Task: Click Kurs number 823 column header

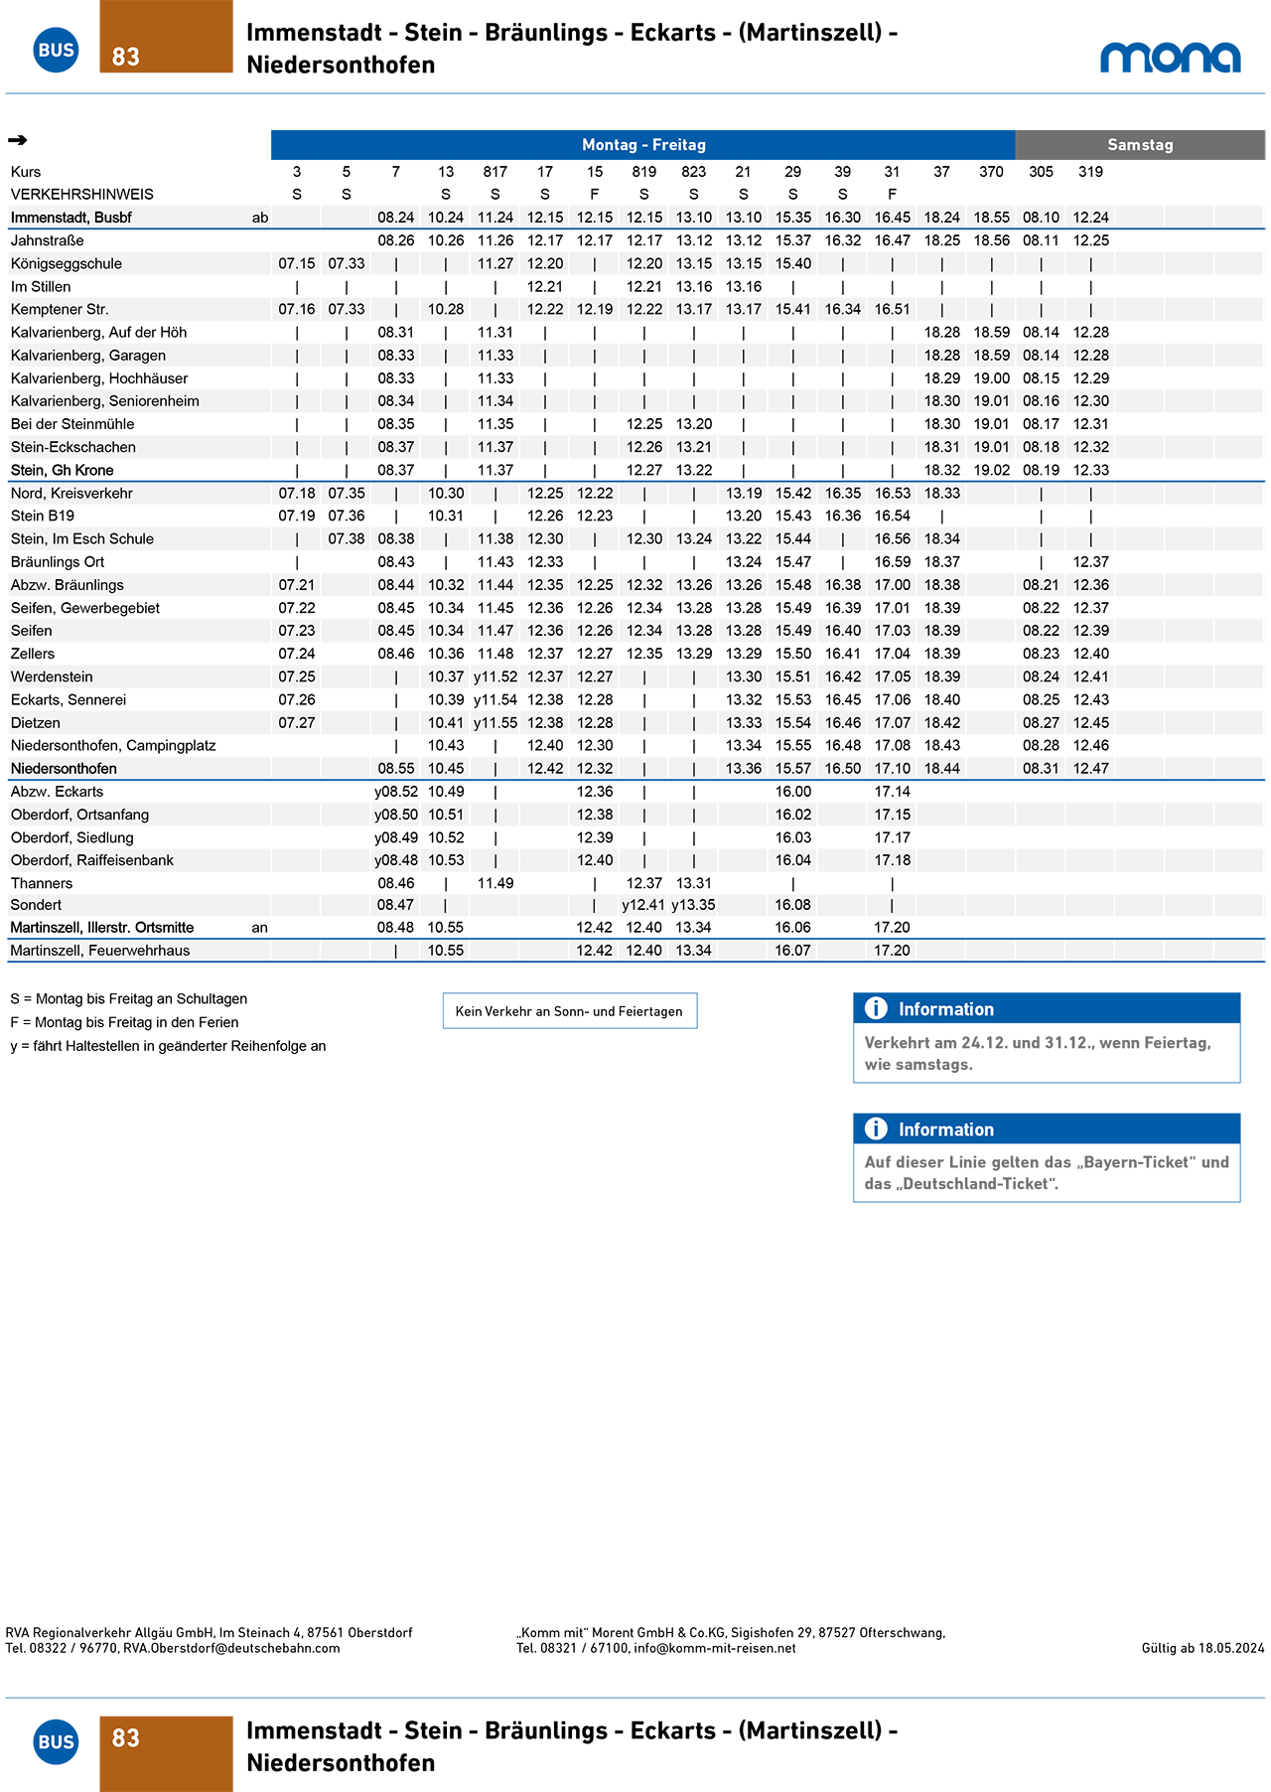Action: pos(694,172)
